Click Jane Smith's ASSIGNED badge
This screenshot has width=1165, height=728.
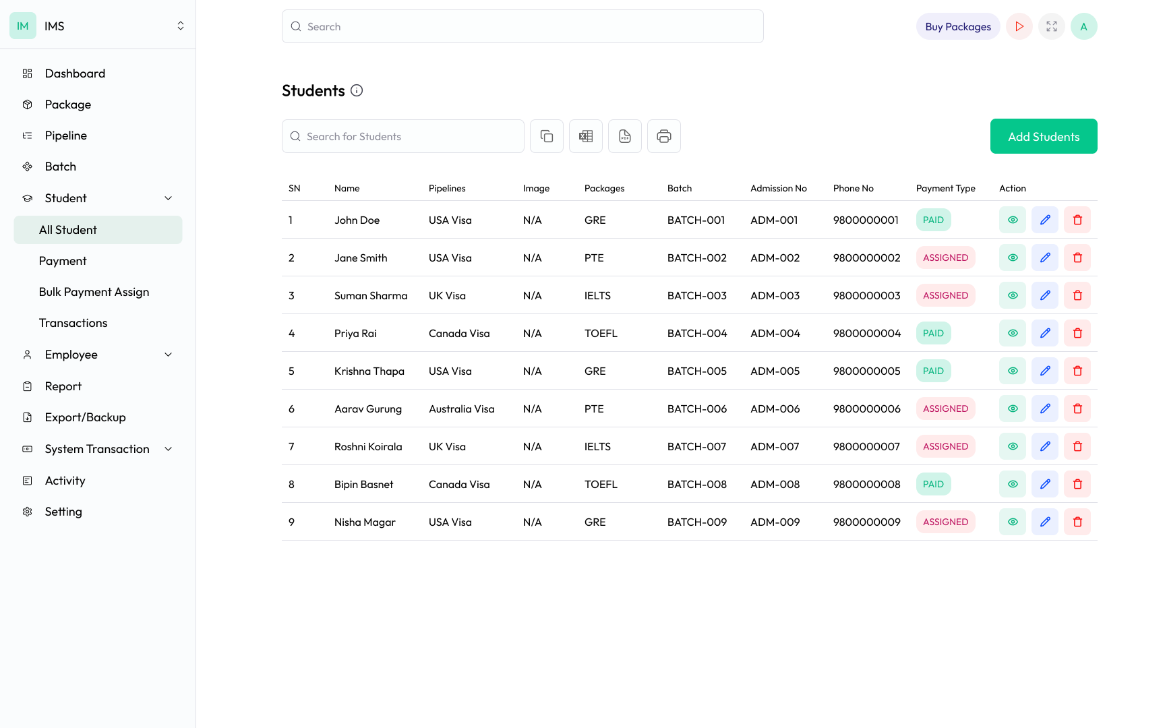(x=945, y=257)
